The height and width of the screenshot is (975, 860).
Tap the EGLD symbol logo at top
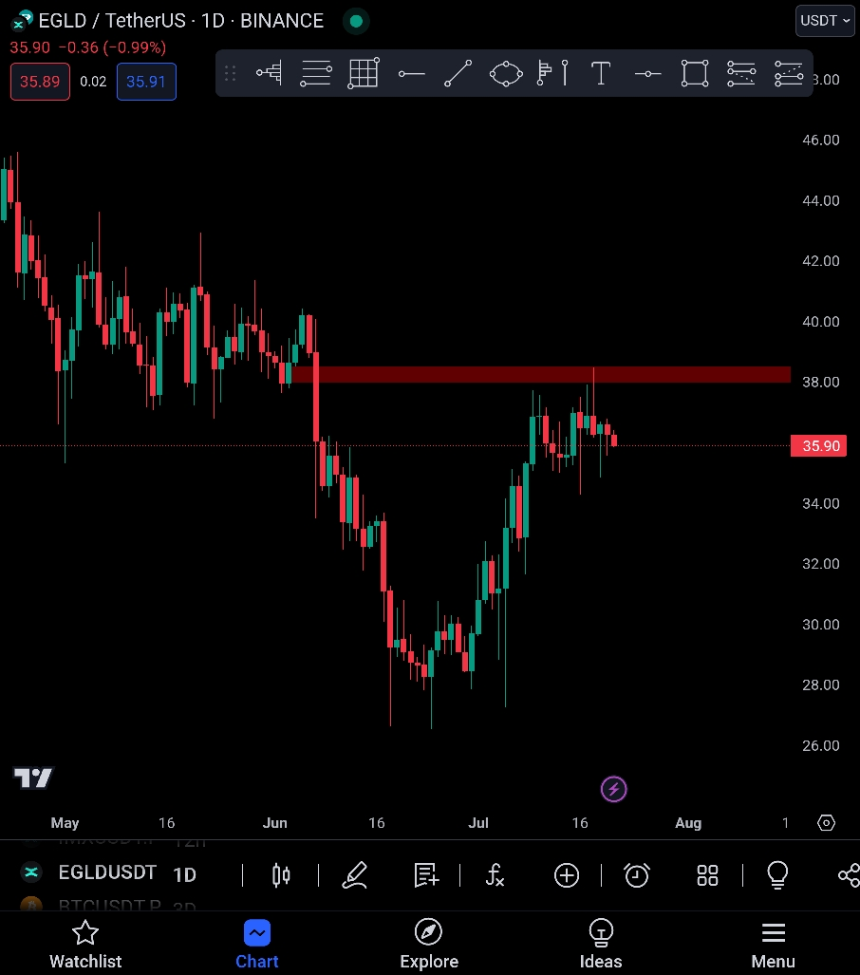click(23, 21)
